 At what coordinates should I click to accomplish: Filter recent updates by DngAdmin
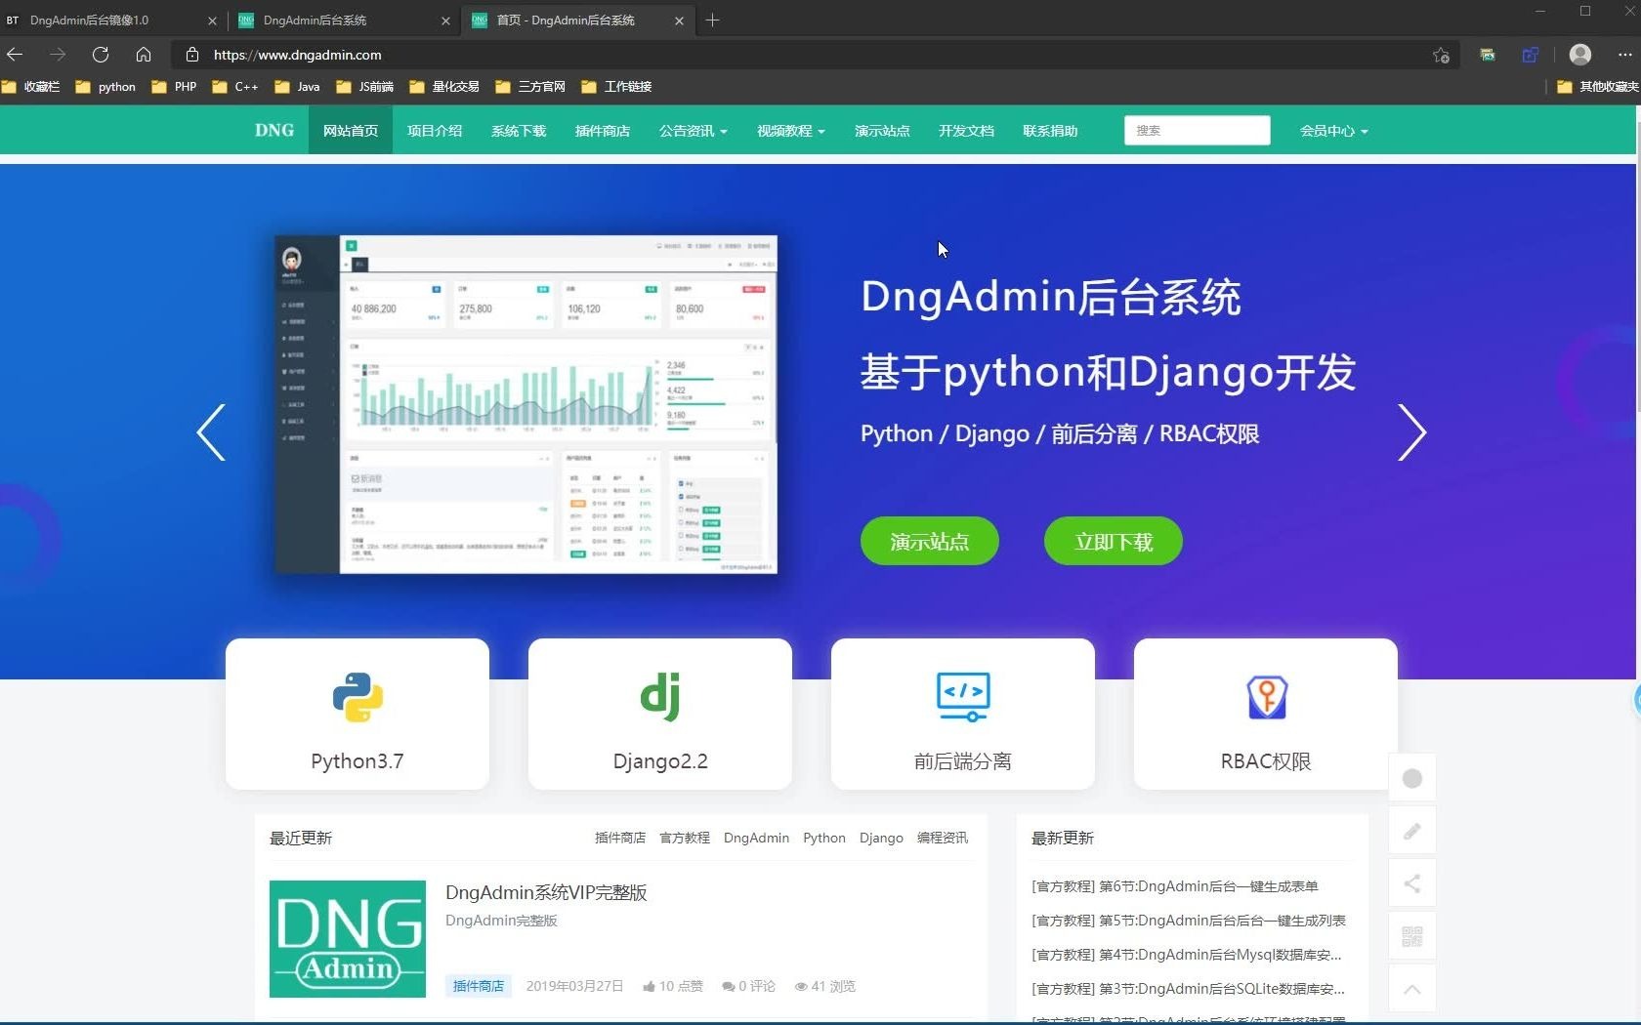(x=756, y=838)
